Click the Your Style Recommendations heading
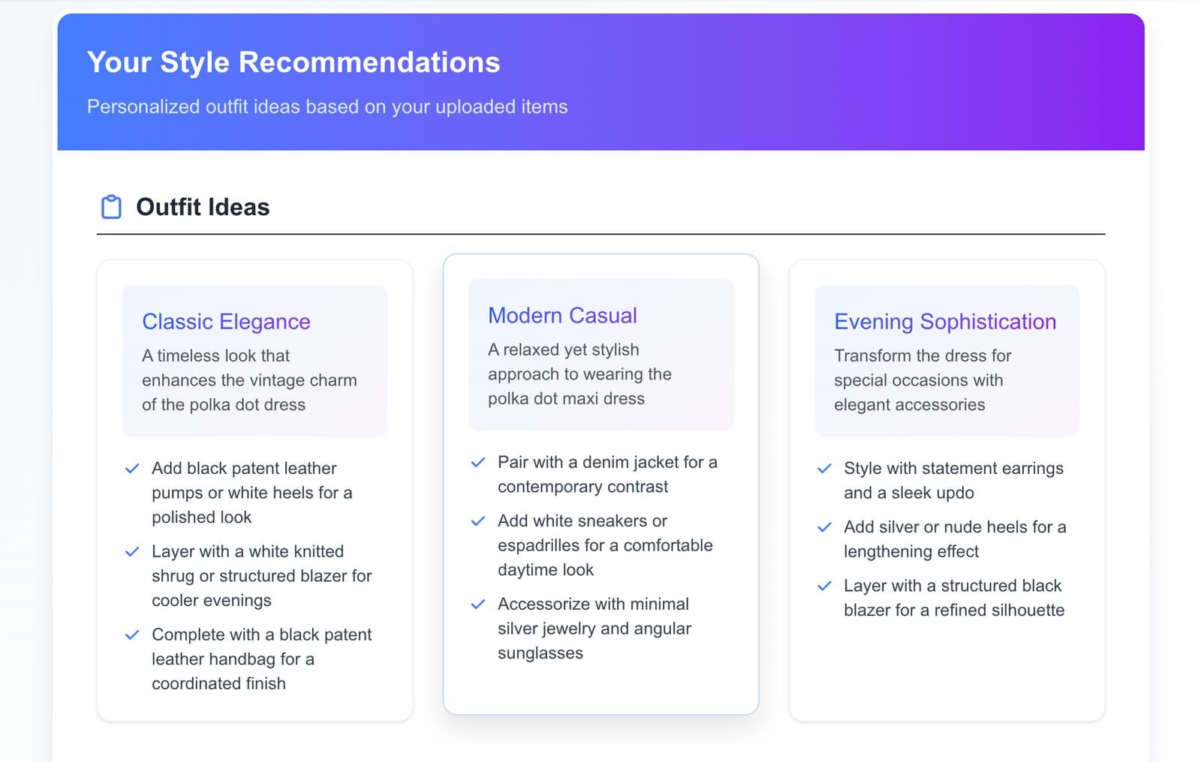 293,62
